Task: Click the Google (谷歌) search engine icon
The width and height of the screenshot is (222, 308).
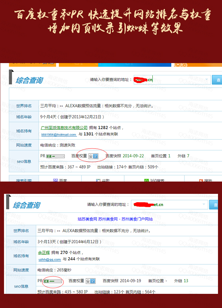Action: click(x=98, y=181)
